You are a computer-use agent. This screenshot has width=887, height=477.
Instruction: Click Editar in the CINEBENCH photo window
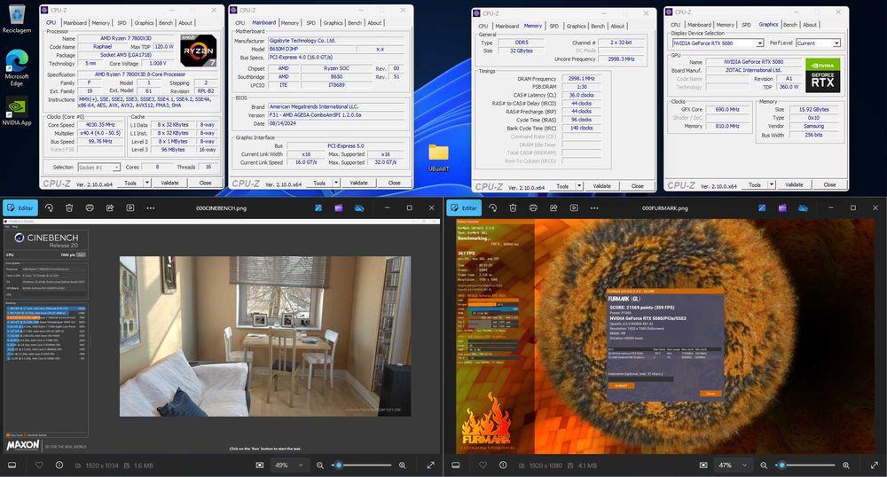point(20,208)
